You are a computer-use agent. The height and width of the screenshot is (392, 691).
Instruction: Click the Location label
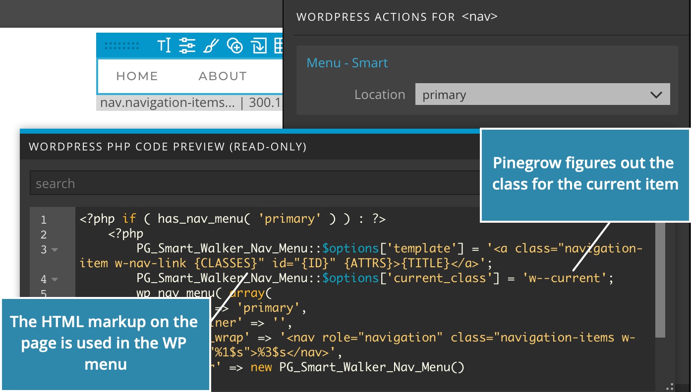(380, 95)
